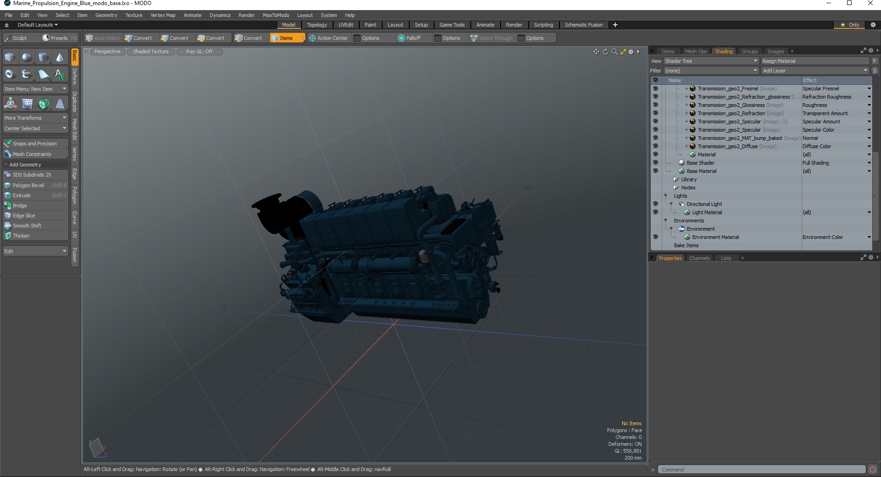Select the cylinder primitive tool
This screenshot has height=477, width=881.
tap(43, 57)
